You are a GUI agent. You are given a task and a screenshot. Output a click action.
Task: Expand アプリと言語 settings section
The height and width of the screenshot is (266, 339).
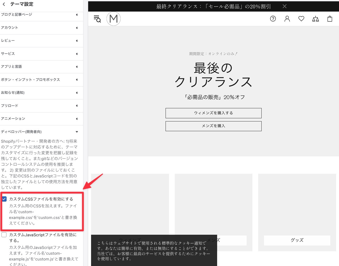[x=42, y=66]
